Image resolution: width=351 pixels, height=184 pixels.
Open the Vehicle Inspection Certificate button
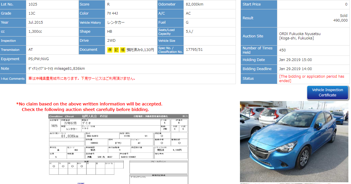[x=327, y=93]
